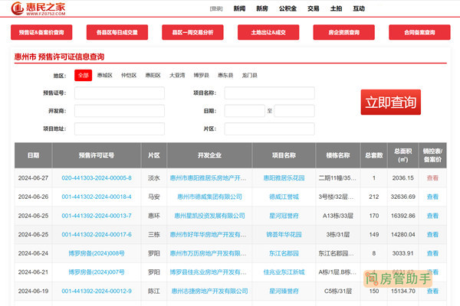460x306 pixels.
Task: Open the 新闻 menu item
Action: 239,8
